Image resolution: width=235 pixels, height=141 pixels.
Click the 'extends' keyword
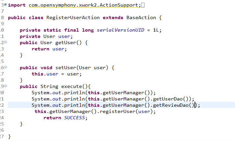pos(113,17)
